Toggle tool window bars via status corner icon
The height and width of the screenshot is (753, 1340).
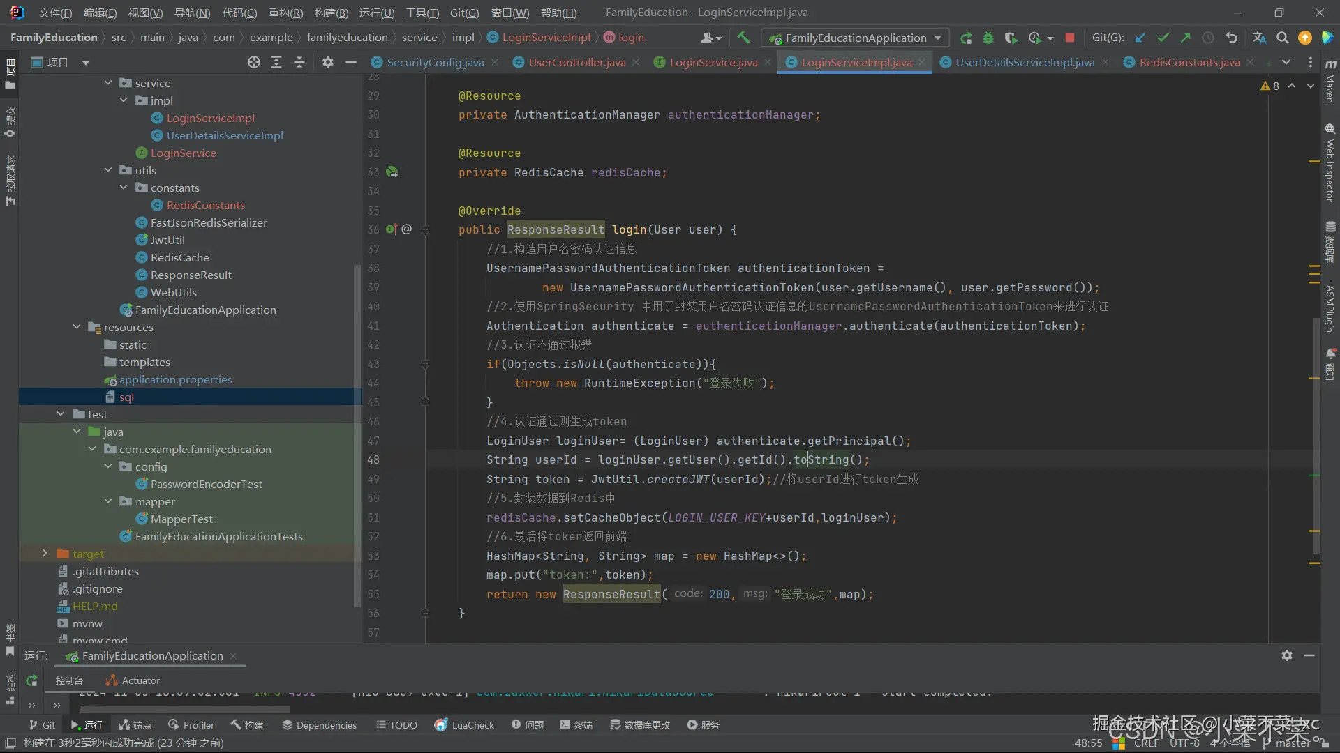[10, 743]
